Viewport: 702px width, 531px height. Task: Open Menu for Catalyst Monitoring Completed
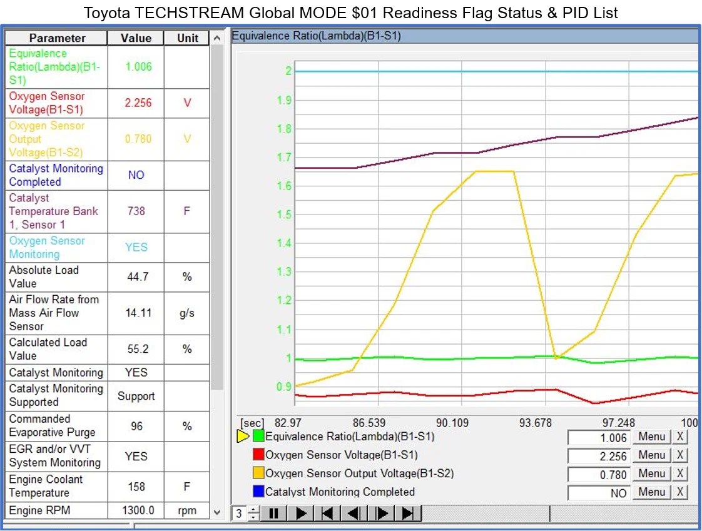pos(651,492)
